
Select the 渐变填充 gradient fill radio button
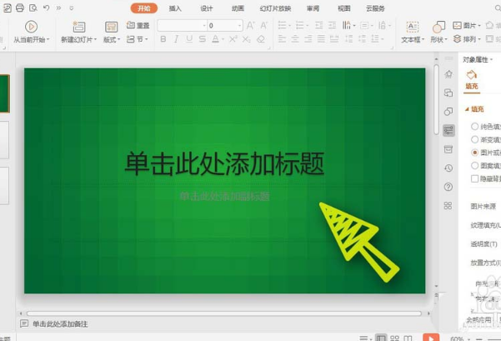pos(475,139)
